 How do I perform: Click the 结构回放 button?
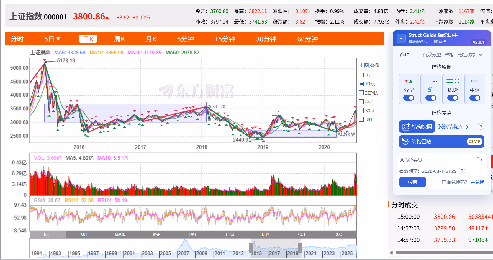441,141
